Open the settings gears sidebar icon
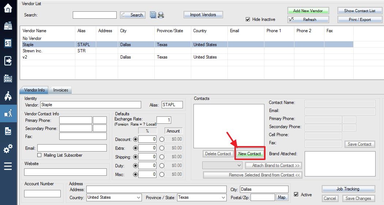Viewport: 384px width, 205px height. point(8,149)
